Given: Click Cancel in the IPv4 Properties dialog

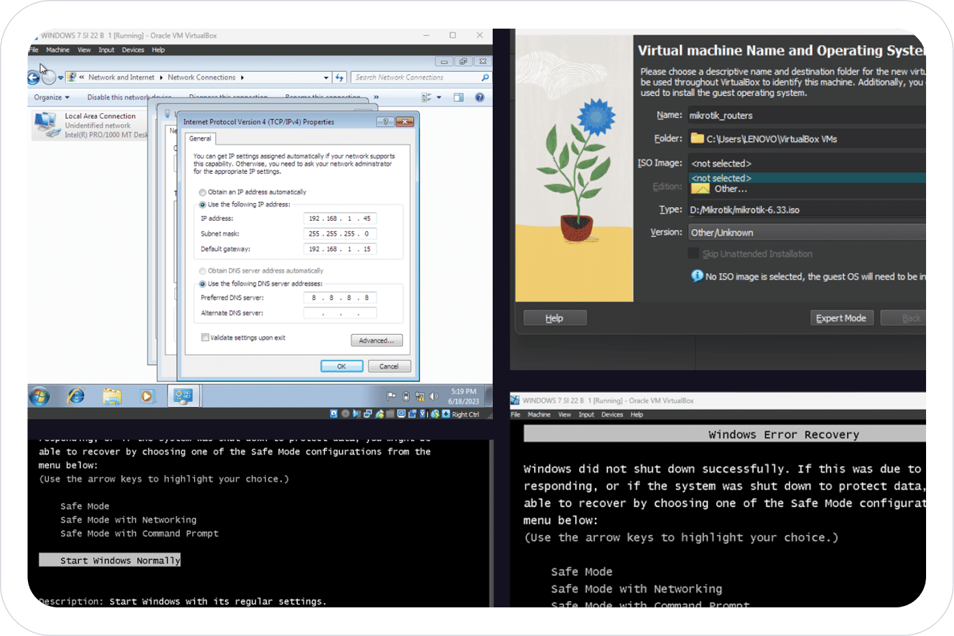Looking at the screenshot, I should (389, 366).
